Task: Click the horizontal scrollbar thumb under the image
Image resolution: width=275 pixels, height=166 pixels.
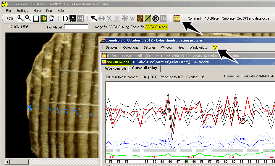Action: [x=19, y=162]
